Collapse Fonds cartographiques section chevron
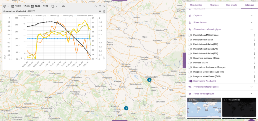Screen dimensions: 258x121 click(251, 94)
